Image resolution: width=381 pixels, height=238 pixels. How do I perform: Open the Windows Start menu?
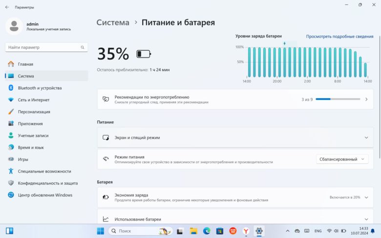pos(100,231)
